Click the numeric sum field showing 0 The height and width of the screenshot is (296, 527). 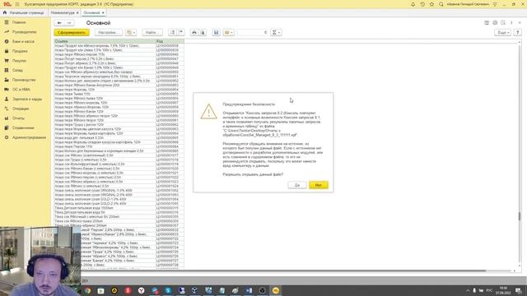252,33
